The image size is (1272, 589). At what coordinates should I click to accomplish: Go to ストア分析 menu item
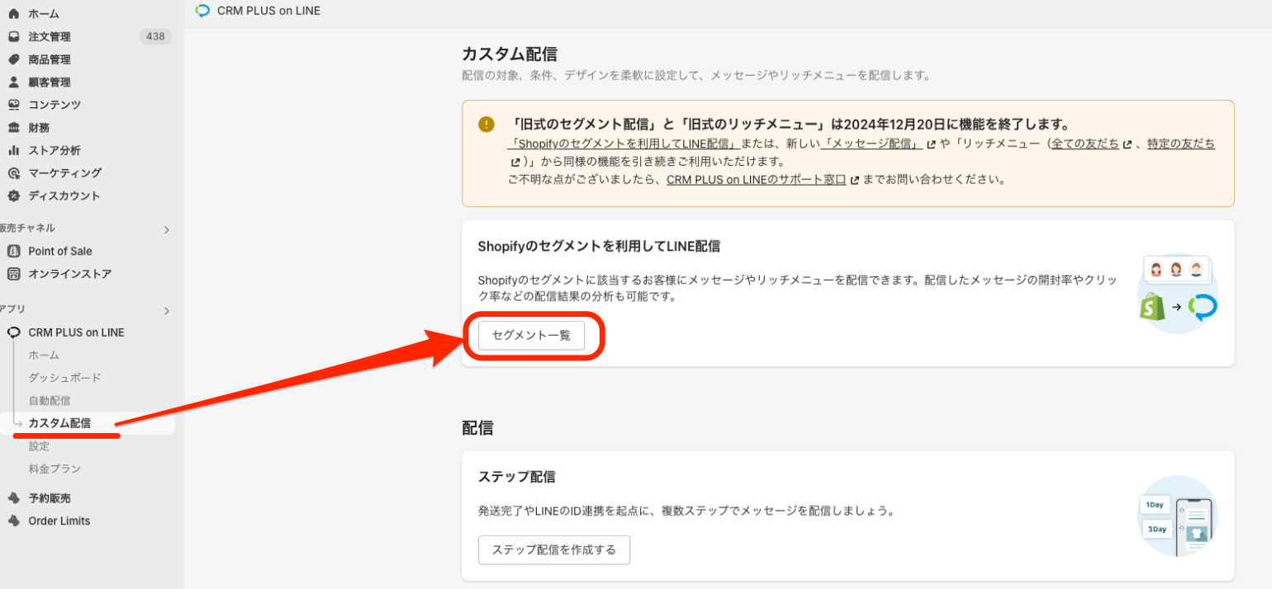tap(55, 150)
